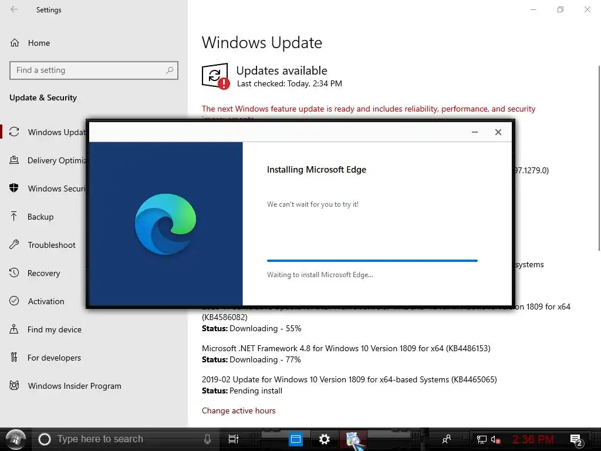Image resolution: width=601 pixels, height=451 pixels.
Task: Click the taskbar search box
Action: click(127, 439)
